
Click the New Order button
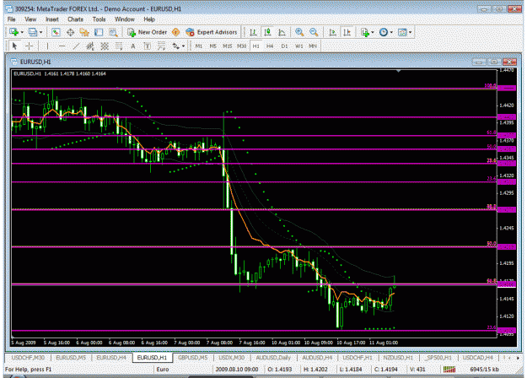tap(148, 32)
